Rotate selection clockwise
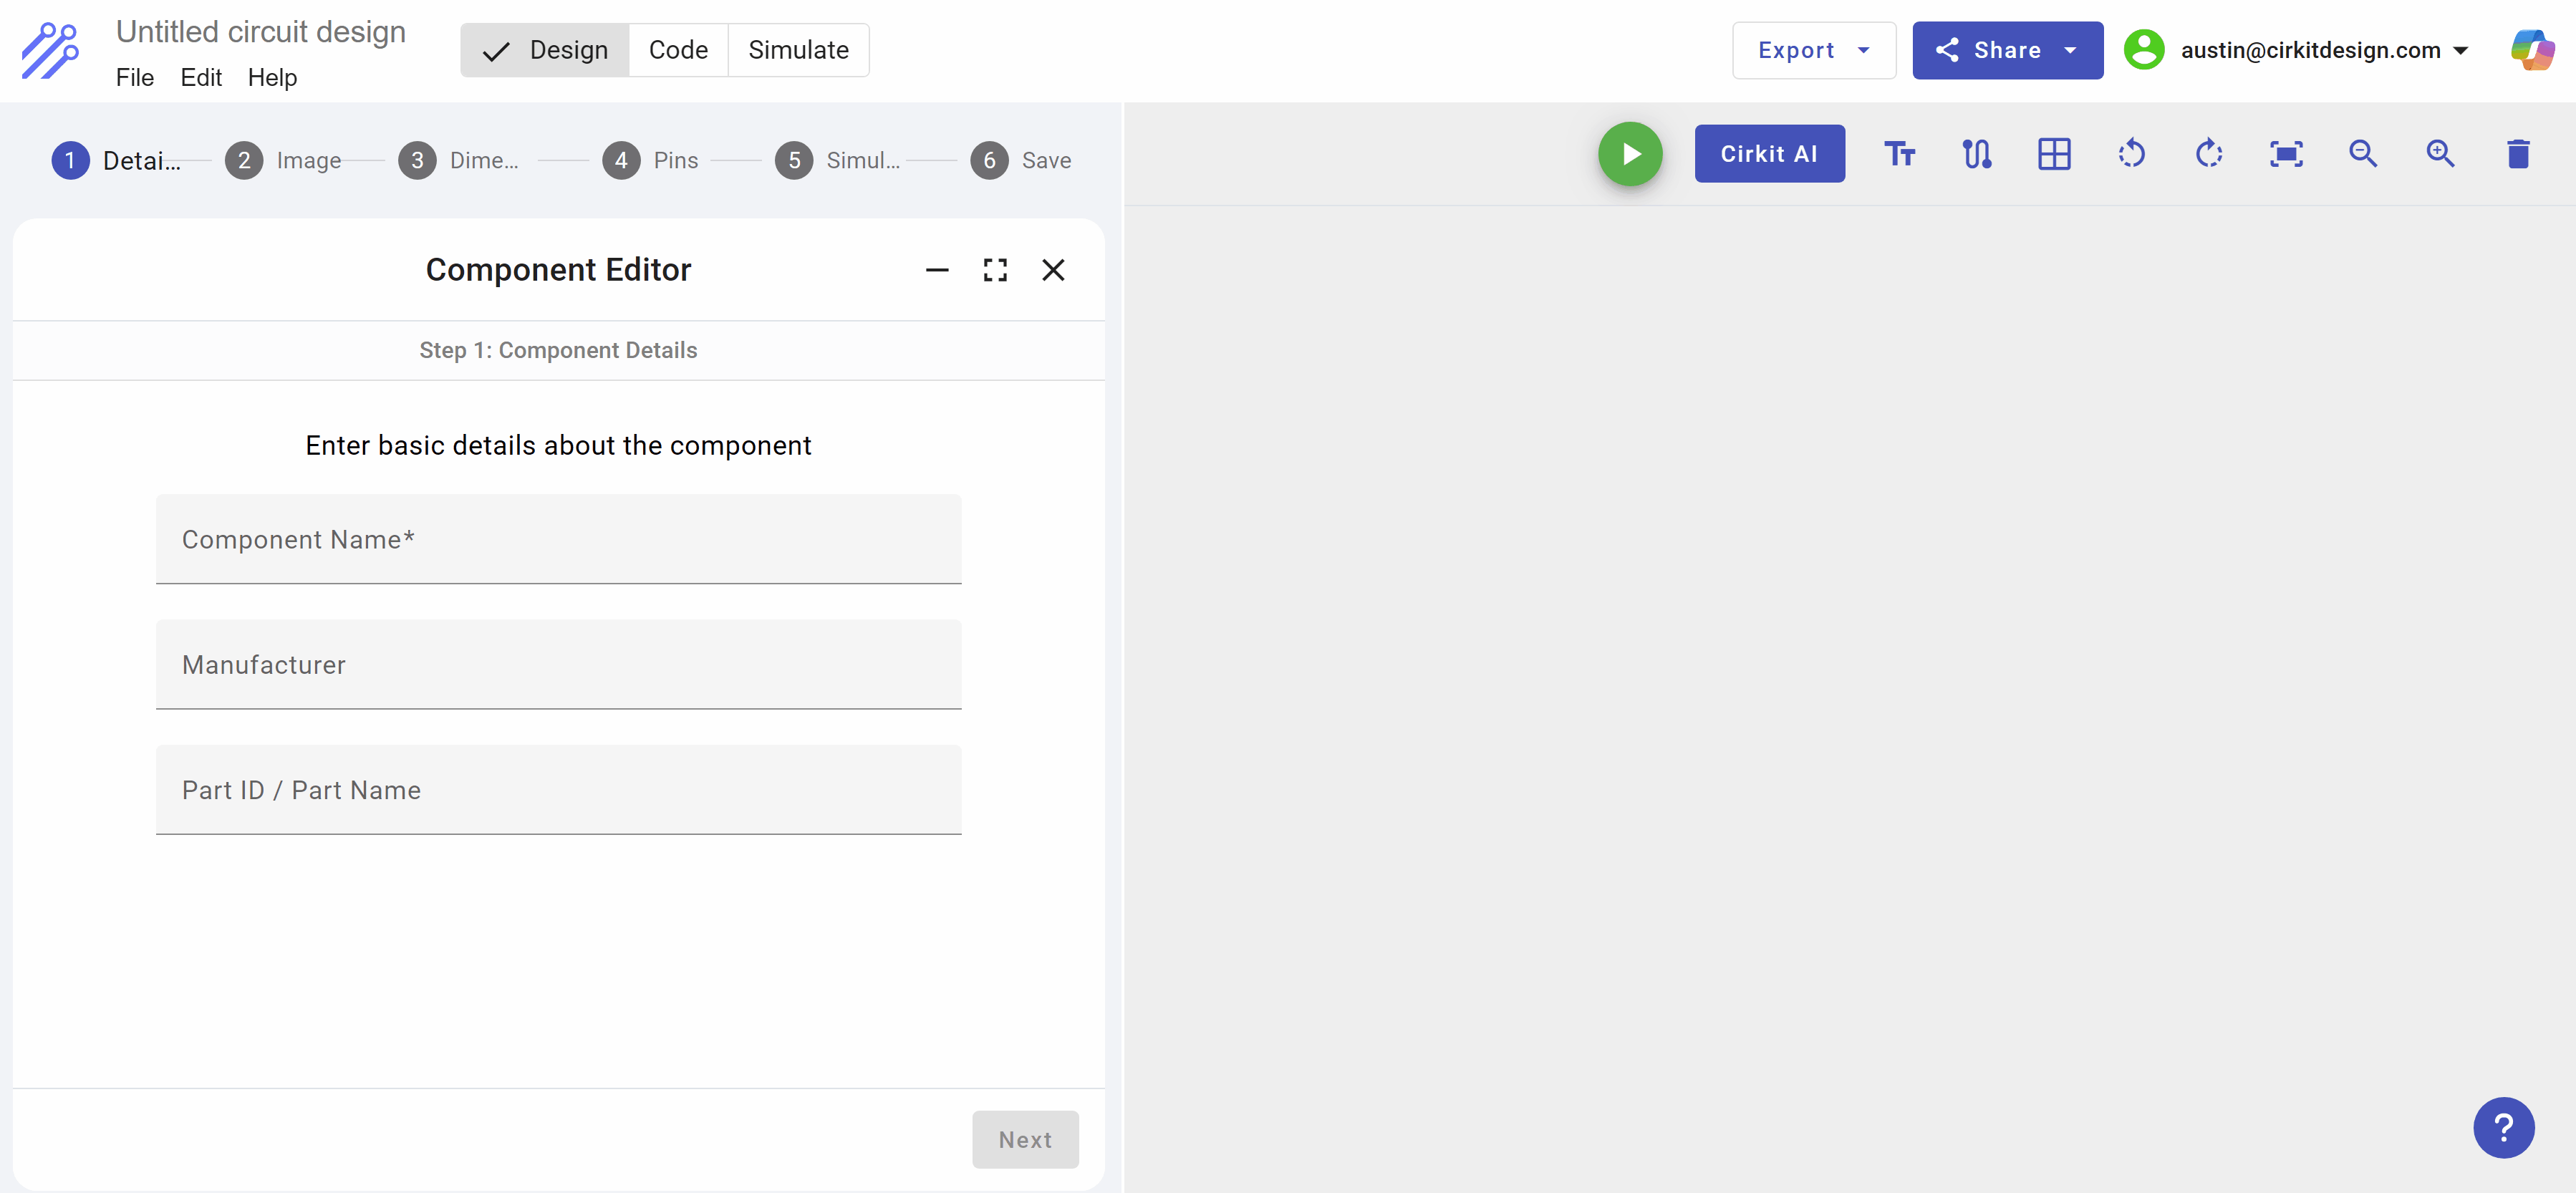Viewport: 2576px width, 1193px height. 2209,154
